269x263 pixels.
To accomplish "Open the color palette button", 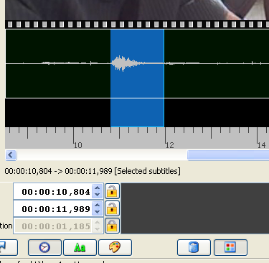I will 115,247.
